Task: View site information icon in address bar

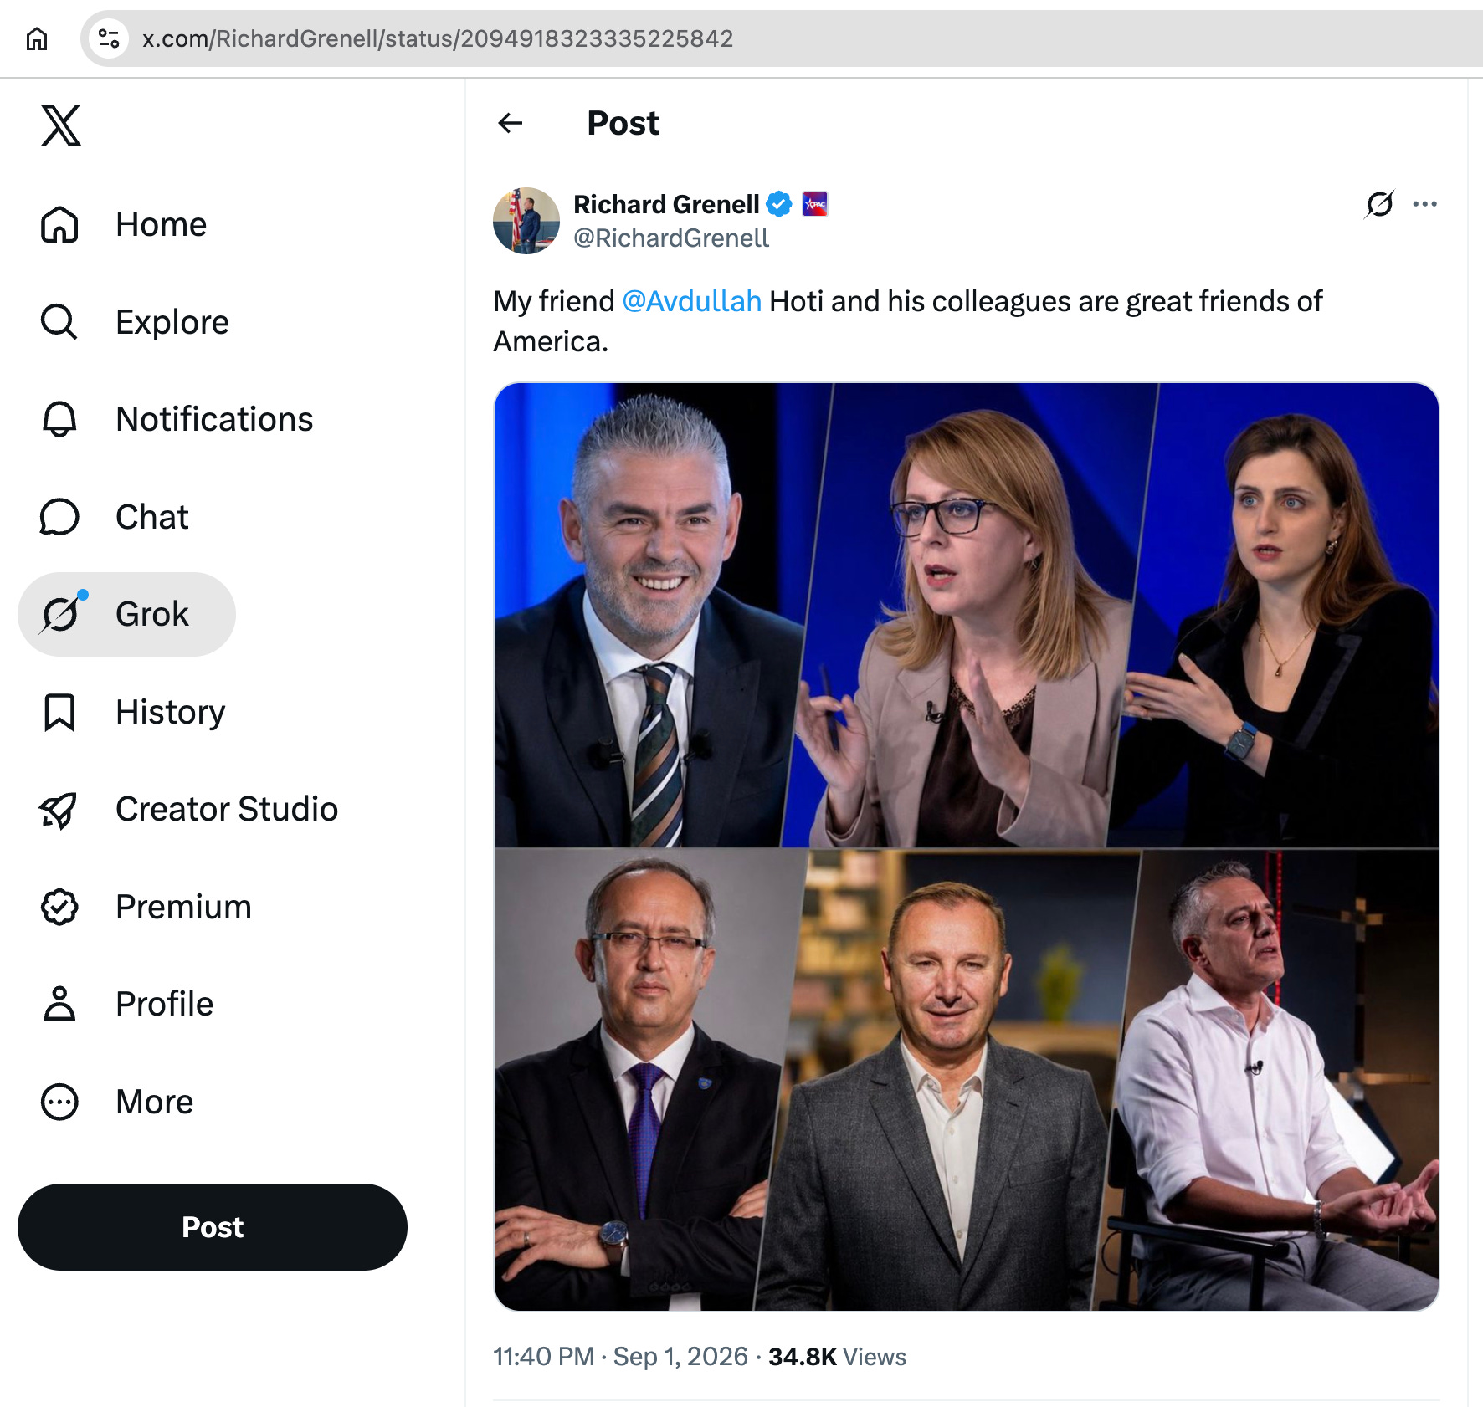Action: pos(109,38)
